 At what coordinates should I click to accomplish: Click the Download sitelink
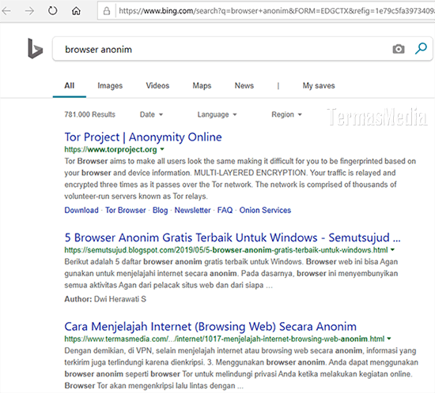[x=81, y=210]
